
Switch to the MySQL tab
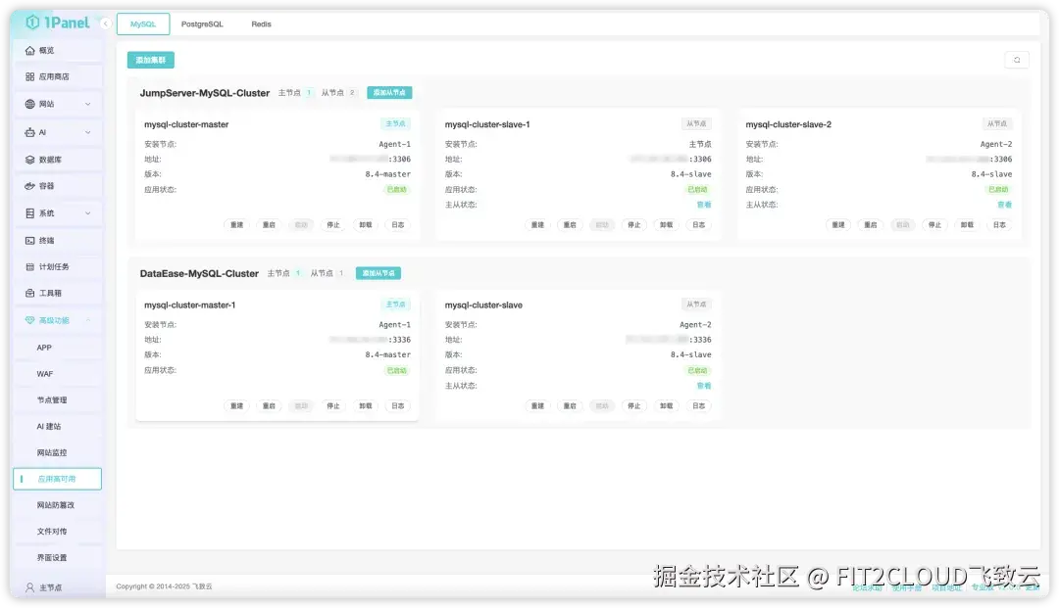click(143, 24)
